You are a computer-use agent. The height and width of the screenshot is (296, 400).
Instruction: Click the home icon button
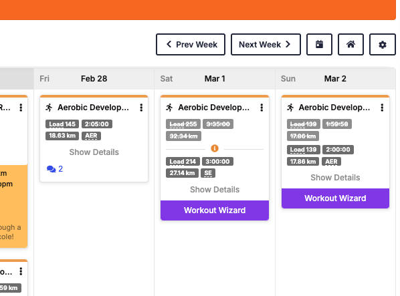click(351, 44)
